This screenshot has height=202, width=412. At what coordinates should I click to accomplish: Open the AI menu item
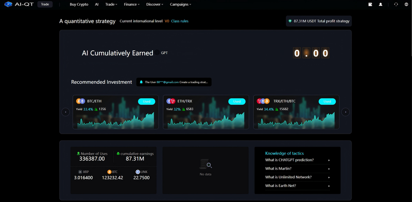[97, 5]
